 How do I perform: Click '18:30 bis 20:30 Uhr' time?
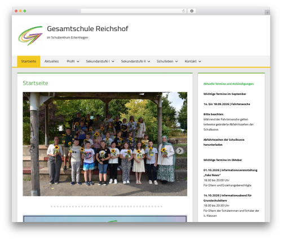216,206
